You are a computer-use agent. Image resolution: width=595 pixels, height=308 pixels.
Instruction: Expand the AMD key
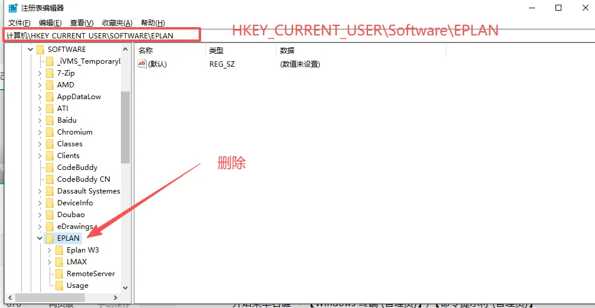[x=40, y=85]
